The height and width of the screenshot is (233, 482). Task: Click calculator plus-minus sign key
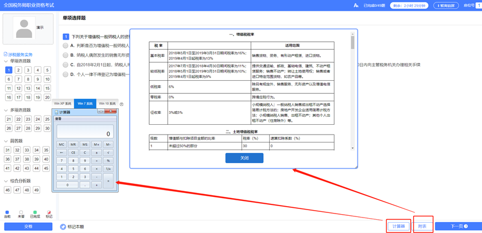pos(96,152)
